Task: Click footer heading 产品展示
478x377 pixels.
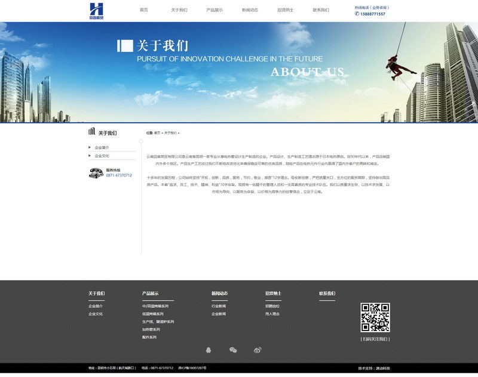Action: (x=151, y=293)
